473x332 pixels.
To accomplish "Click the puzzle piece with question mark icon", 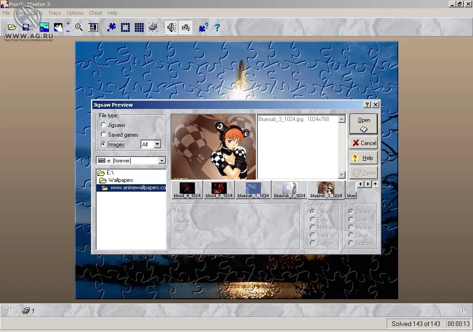I will tap(203, 27).
